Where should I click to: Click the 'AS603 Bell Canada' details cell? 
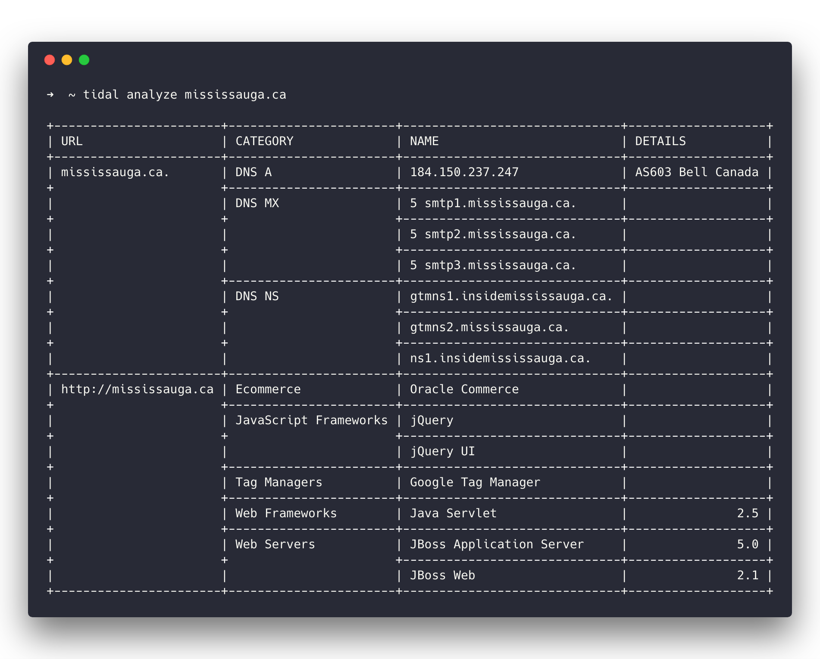[697, 172]
